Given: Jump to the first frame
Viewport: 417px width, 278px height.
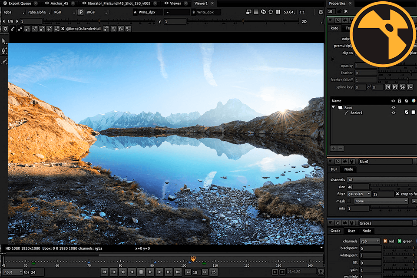Looking at the screenshot, I should [104, 272].
